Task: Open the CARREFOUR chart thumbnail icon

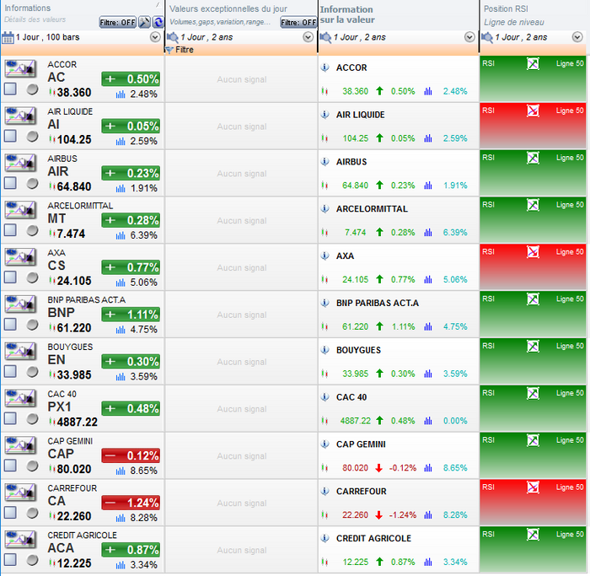Action: [x=20, y=492]
